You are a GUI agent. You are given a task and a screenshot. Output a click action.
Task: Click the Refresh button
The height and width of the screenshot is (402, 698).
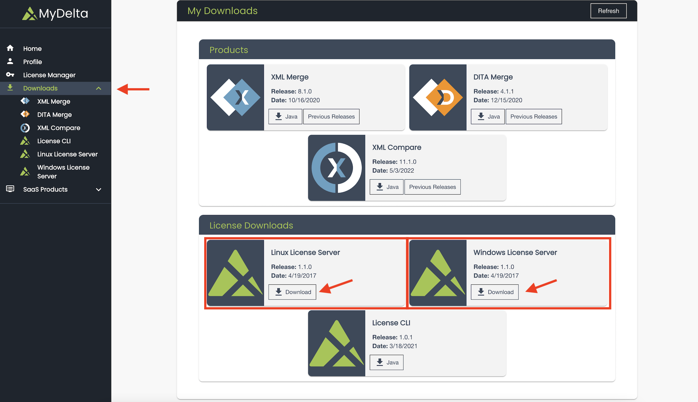tap(608, 11)
